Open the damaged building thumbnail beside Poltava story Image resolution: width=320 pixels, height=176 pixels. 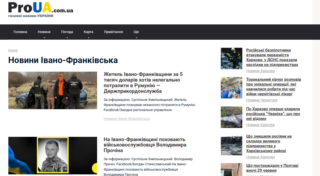pyautogui.click(x=232, y=170)
